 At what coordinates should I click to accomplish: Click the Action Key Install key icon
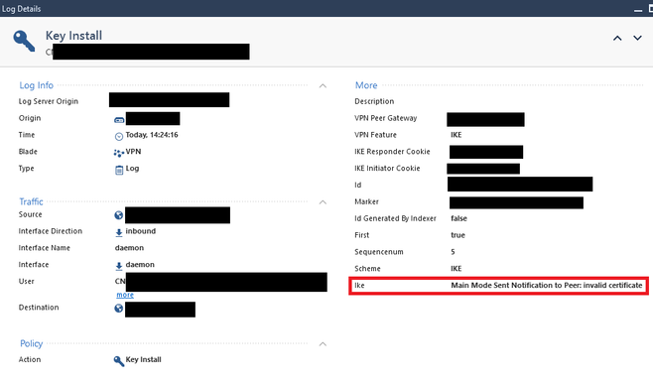point(119,361)
